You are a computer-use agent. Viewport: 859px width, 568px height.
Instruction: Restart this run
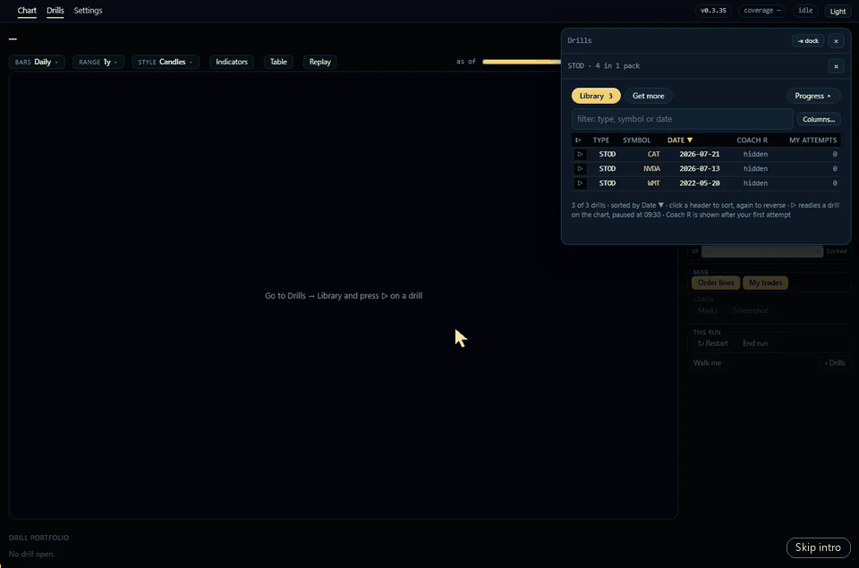(x=713, y=343)
